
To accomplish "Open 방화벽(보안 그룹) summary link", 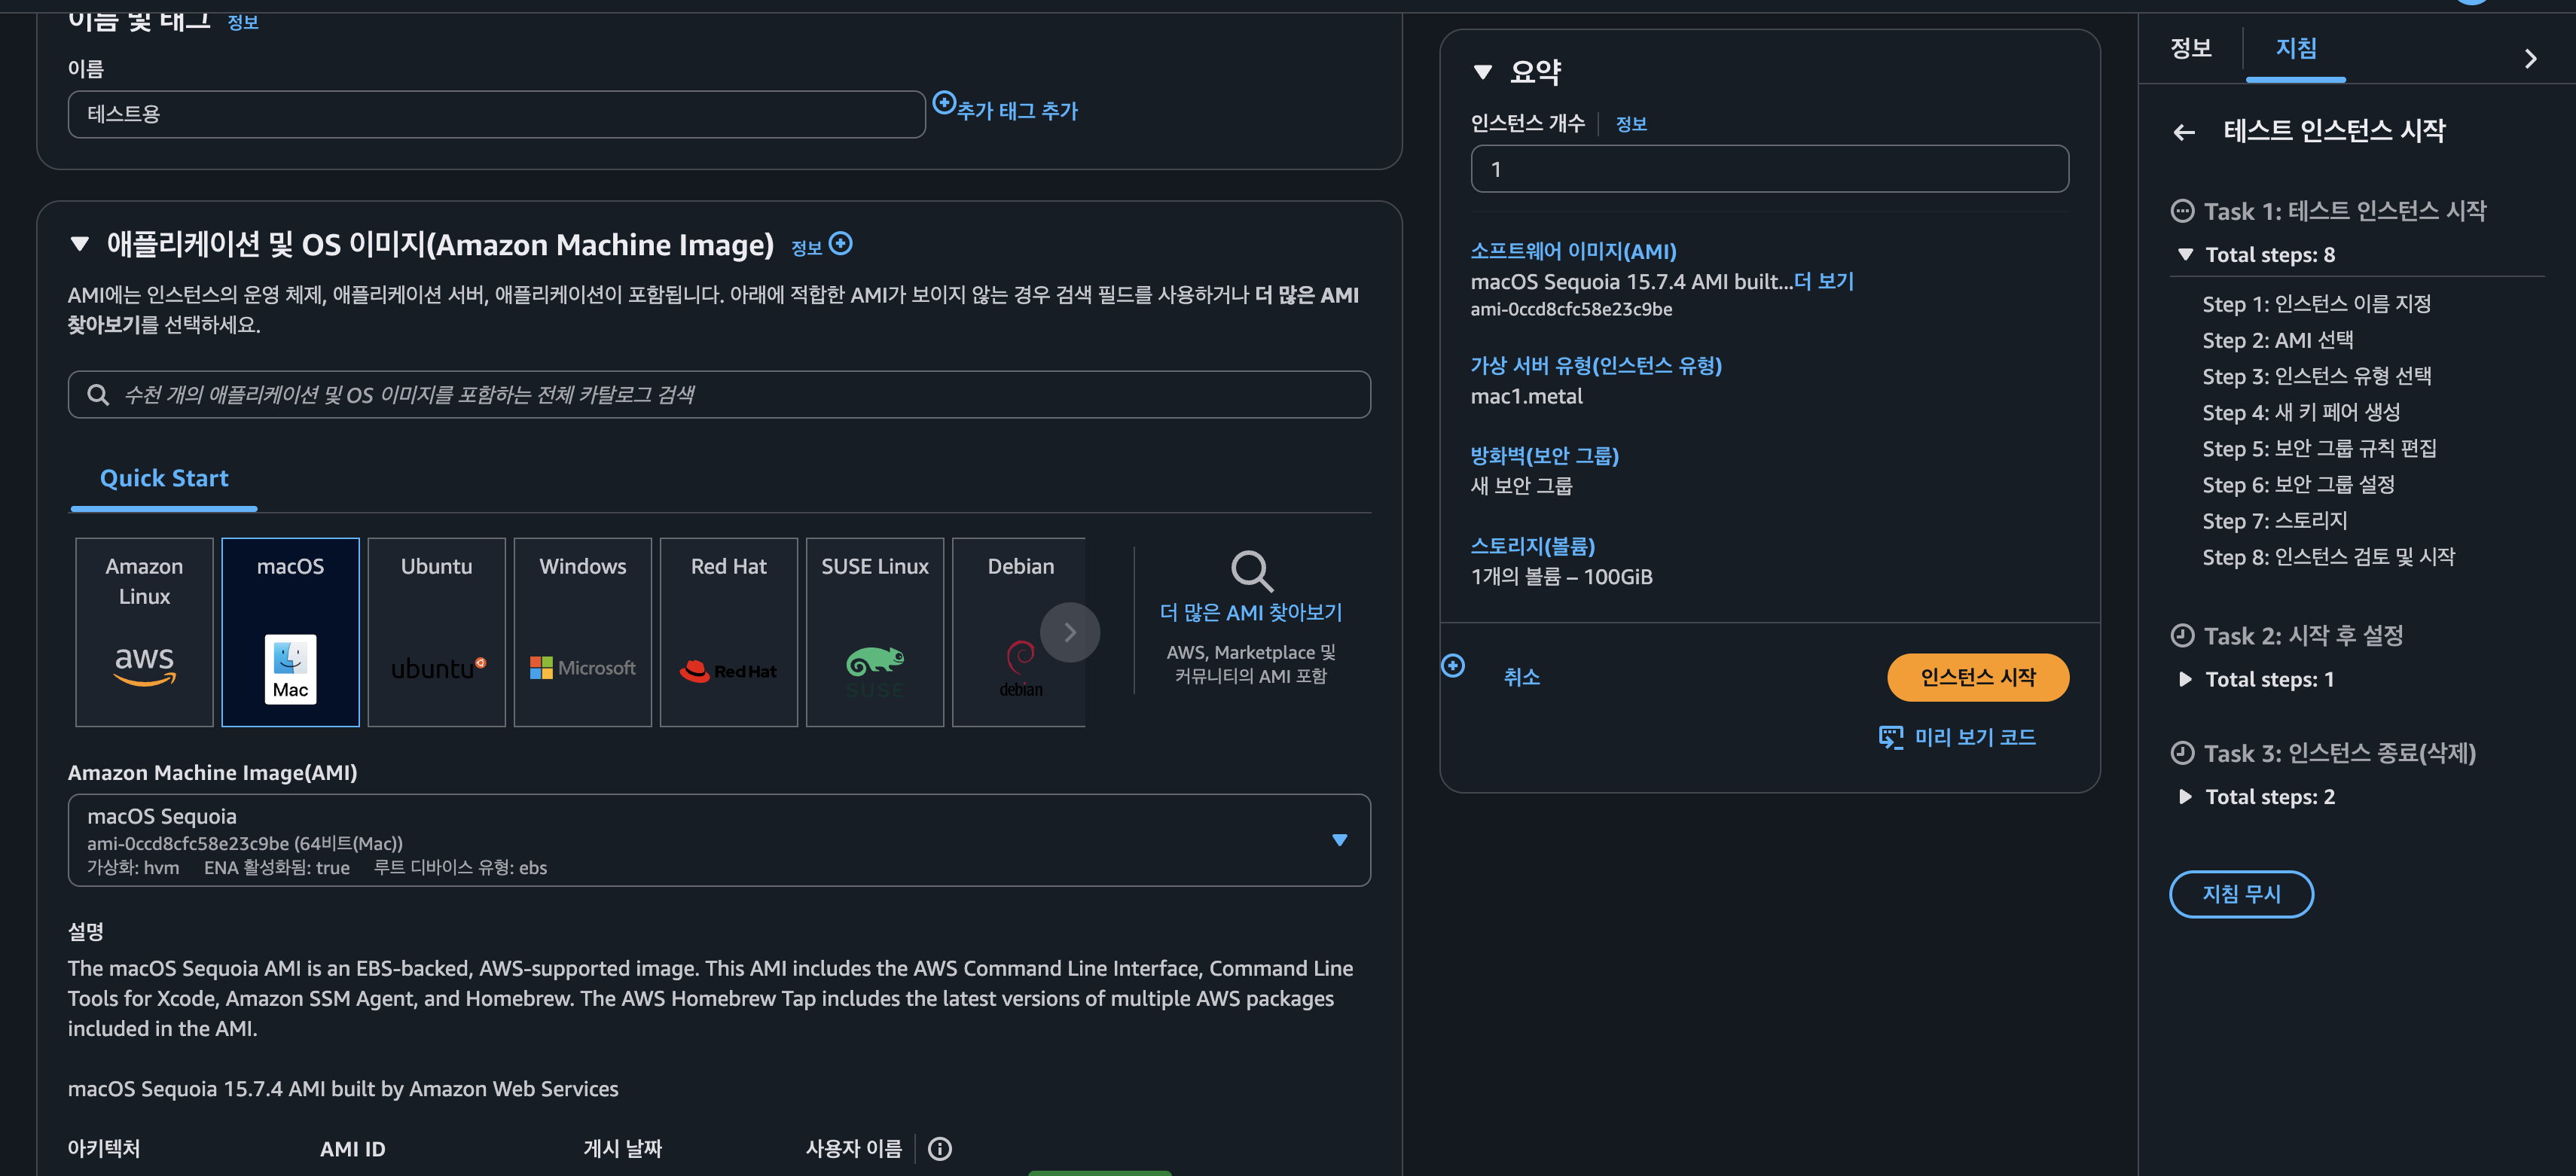I will [x=1544, y=455].
